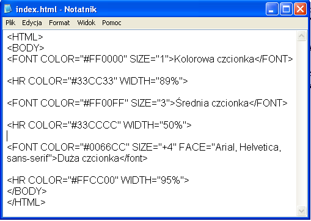Click on the text Średnia czcionka
Screen dimensions: 311x221
click(x=212, y=103)
